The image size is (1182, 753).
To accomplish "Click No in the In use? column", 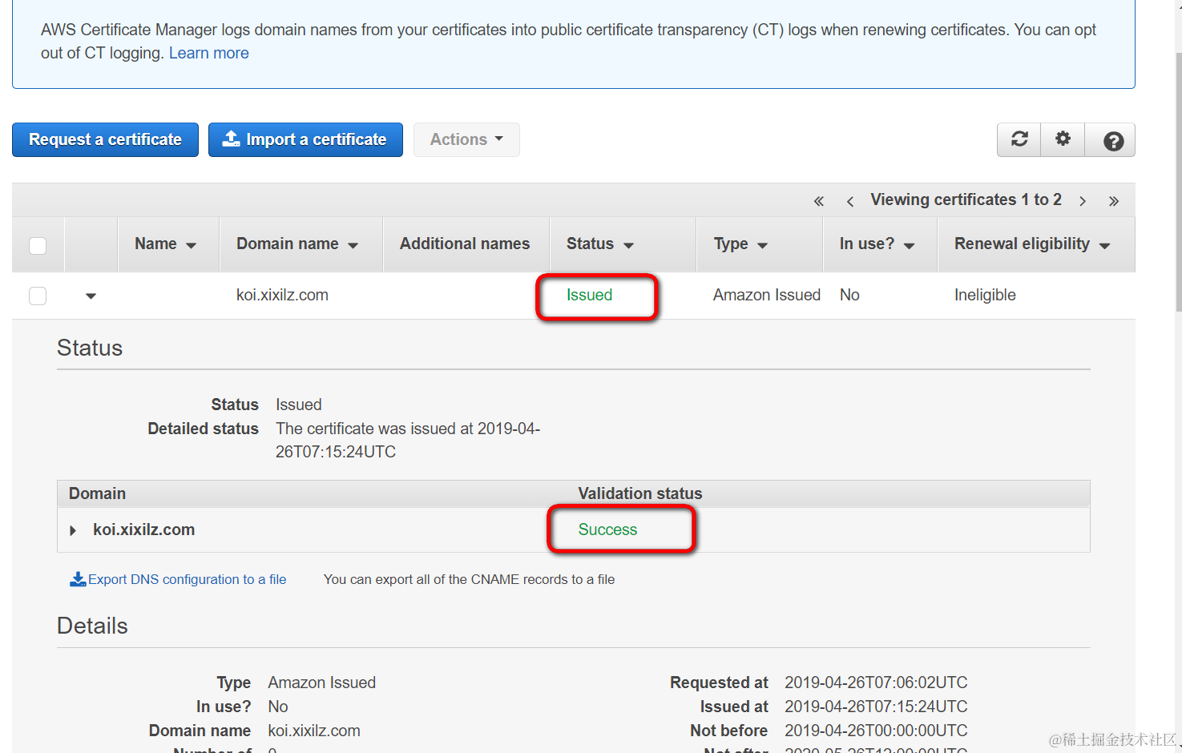I will tap(849, 295).
